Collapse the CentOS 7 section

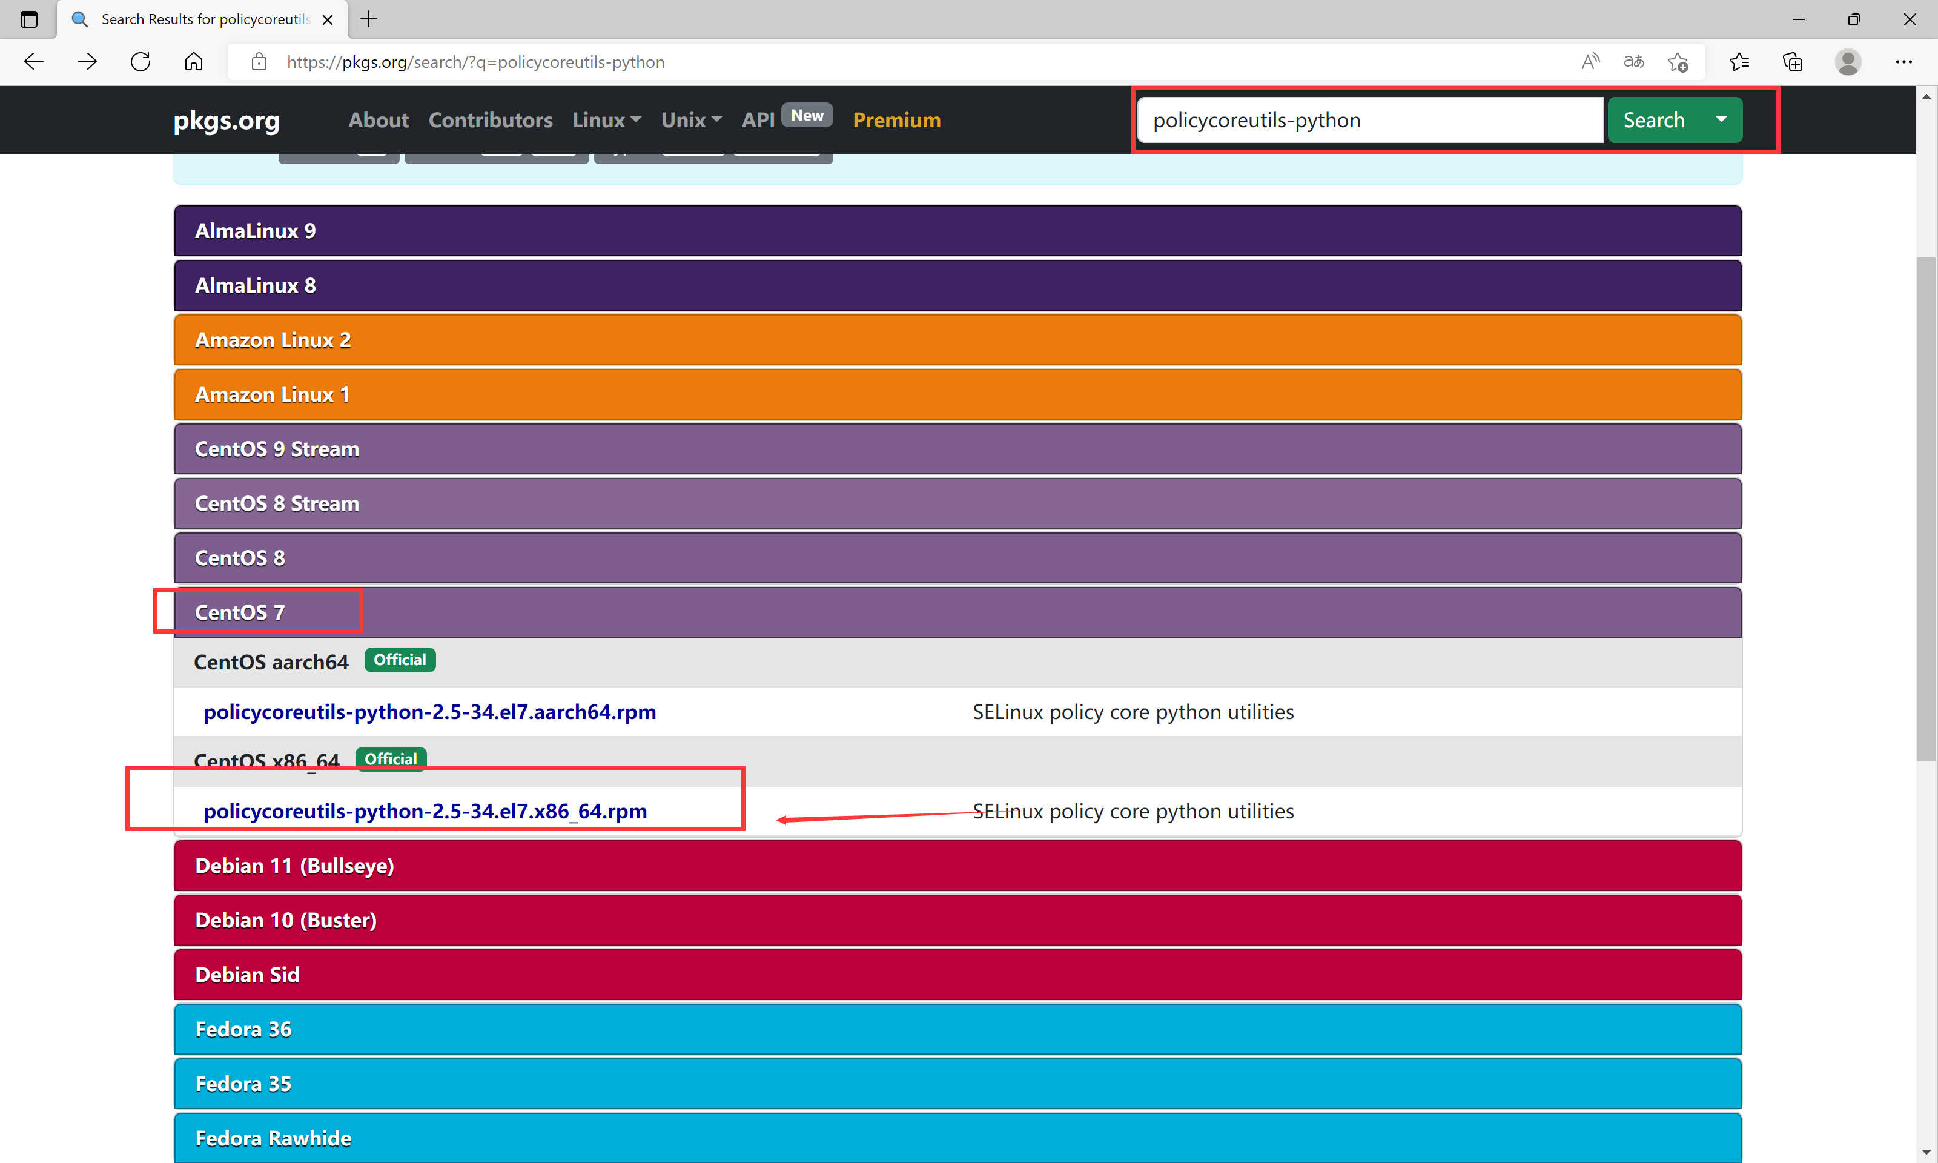pos(957,612)
